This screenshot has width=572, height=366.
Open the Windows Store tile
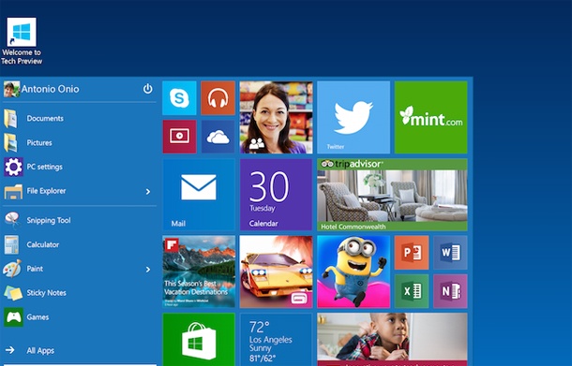[199, 340]
